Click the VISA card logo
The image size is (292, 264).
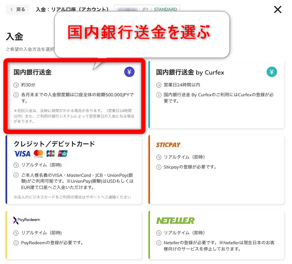(x=22, y=154)
